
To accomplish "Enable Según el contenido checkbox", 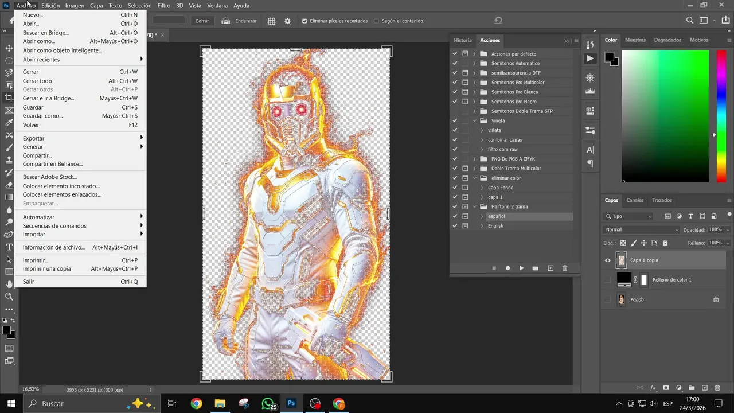I will click(x=377, y=21).
